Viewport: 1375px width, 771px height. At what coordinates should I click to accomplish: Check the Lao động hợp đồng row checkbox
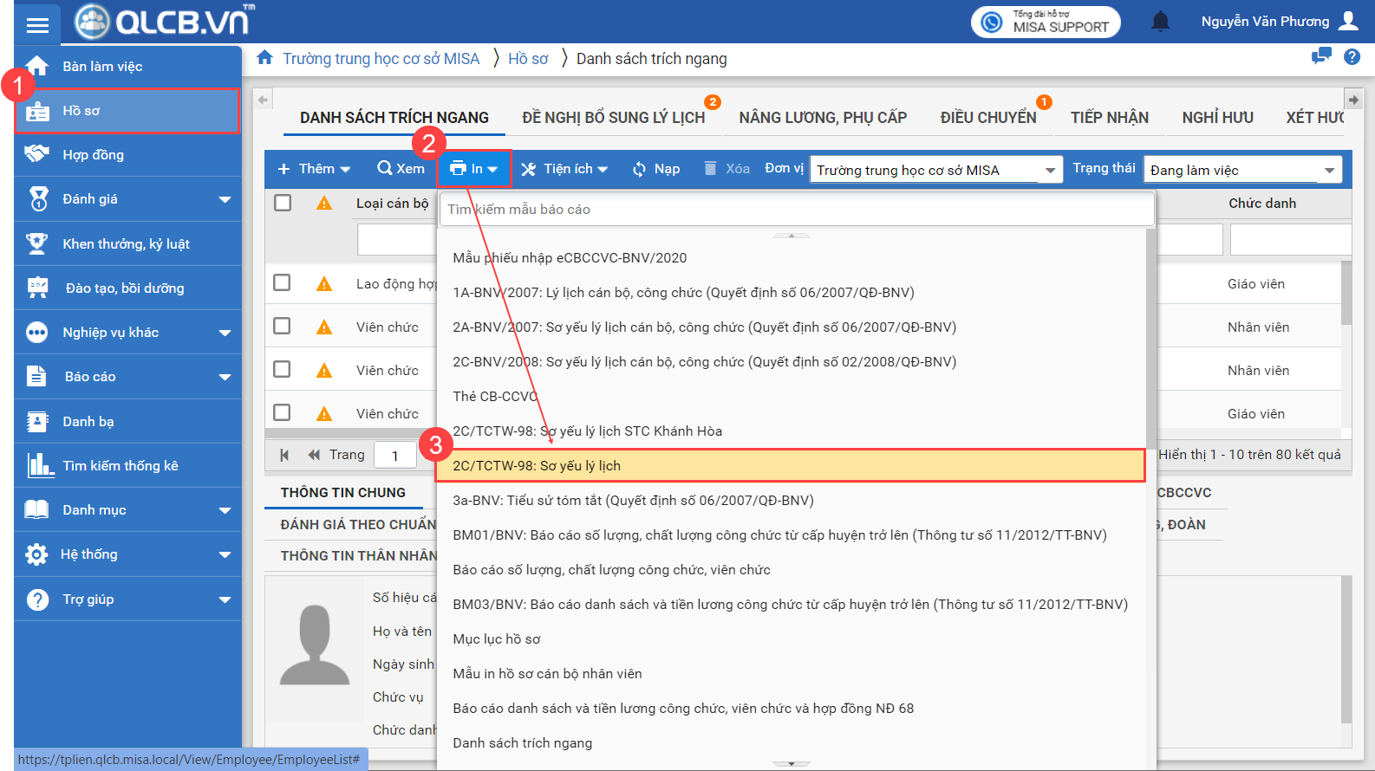point(282,283)
